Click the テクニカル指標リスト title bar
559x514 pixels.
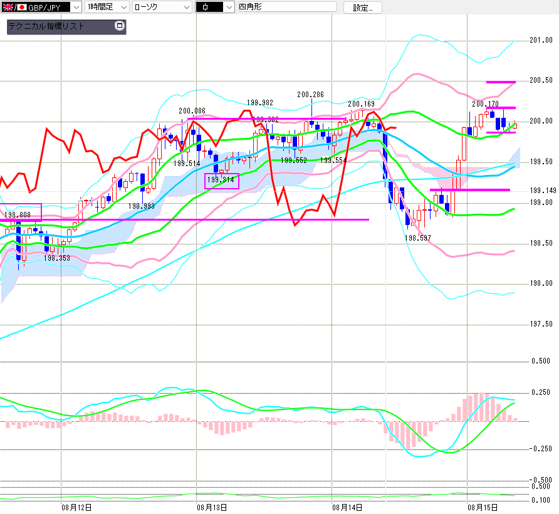[66, 27]
